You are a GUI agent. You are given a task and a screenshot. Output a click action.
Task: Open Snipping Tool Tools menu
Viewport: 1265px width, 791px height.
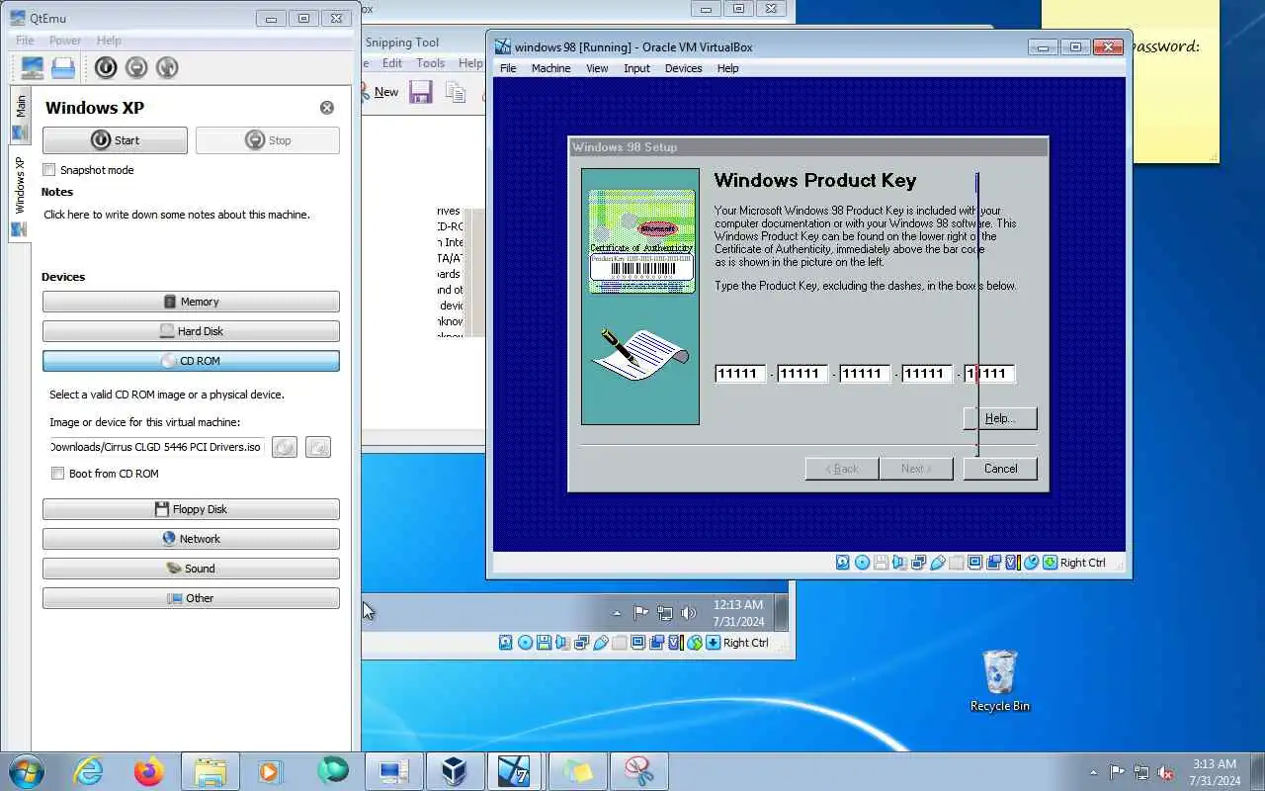coord(430,63)
